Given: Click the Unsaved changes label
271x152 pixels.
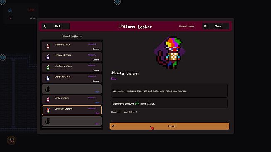Looking at the screenshot, I should [x=187, y=26].
